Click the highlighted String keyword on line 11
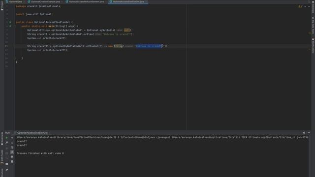The width and height of the screenshot is (315, 177). point(118,46)
